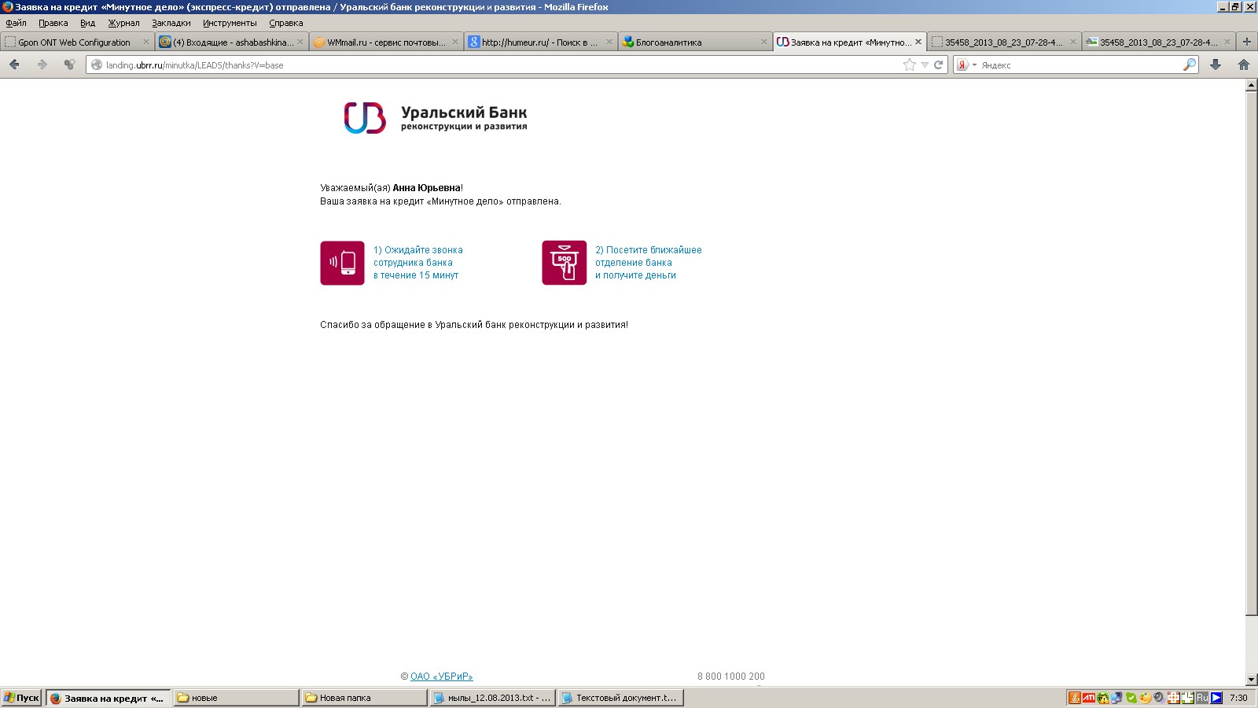Click the "Ожидайте звонка сотрудника банка" link
The image size is (1258, 708).
[417, 263]
